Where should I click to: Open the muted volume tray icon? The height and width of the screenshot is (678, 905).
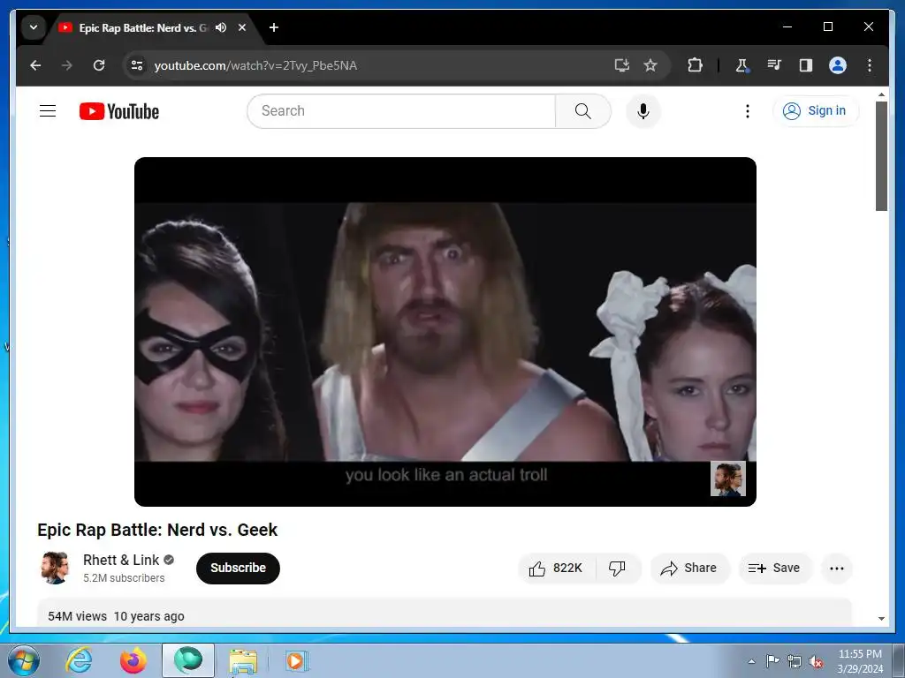click(x=816, y=661)
